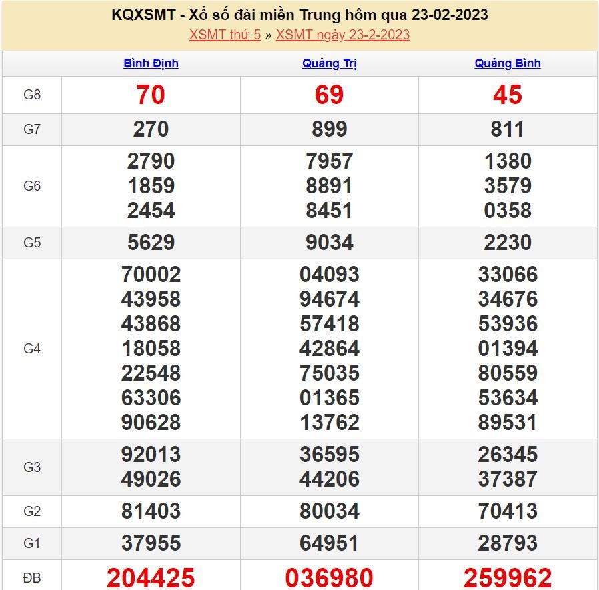This screenshot has width=599, height=590.
Task: Click G7 number 270
Action: pyautogui.click(x=151, y=129)
